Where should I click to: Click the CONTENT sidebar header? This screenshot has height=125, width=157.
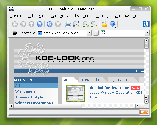(x=36, y=80)
